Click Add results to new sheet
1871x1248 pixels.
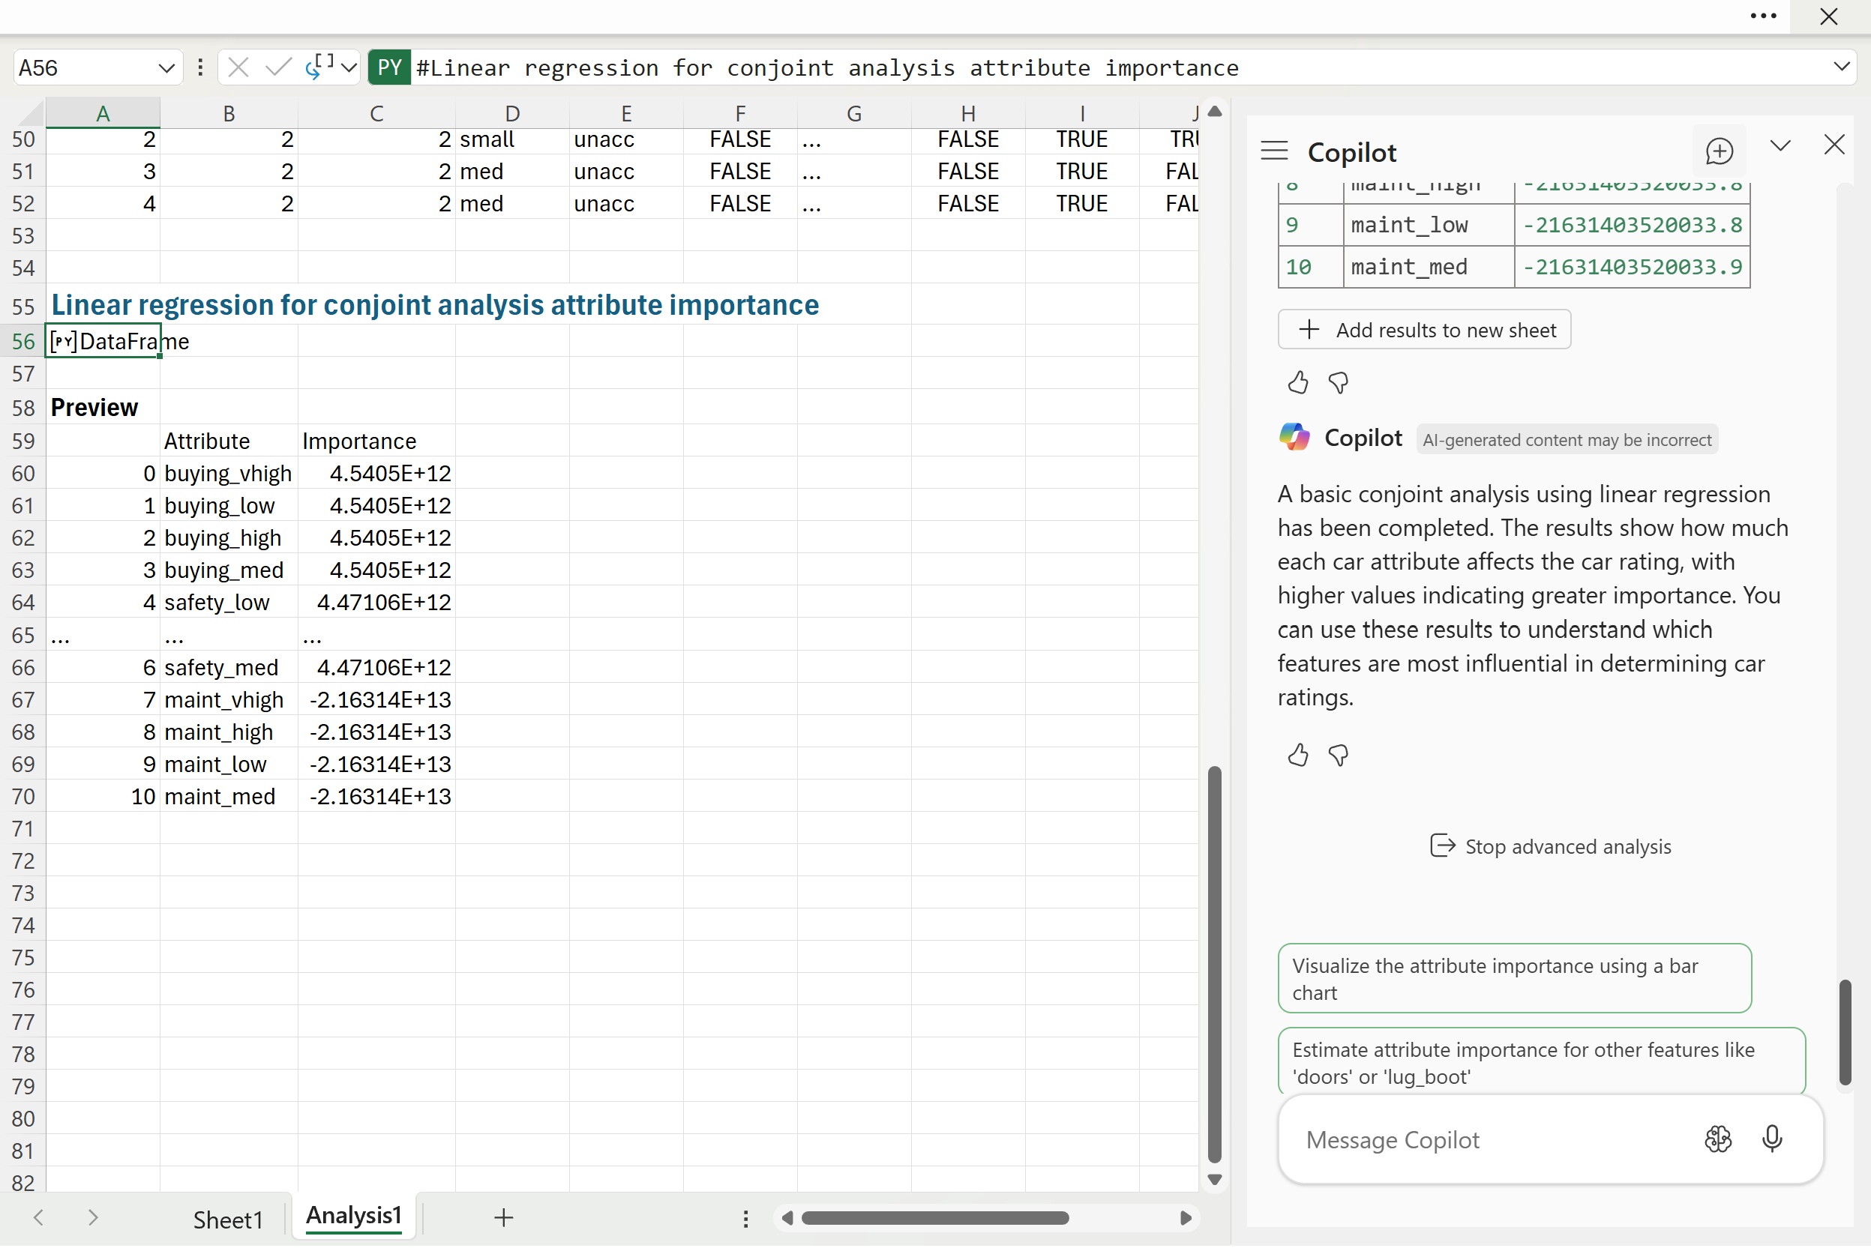(1423, 331)
